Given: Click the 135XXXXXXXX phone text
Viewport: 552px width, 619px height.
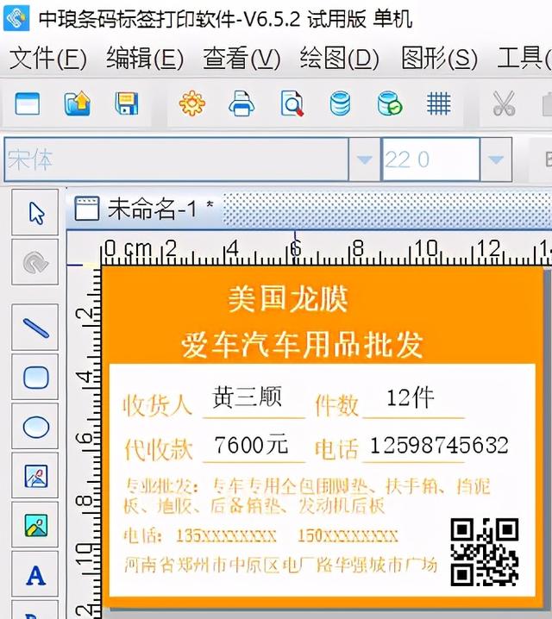Looking at the screenshot, I should tap(226, 535).
